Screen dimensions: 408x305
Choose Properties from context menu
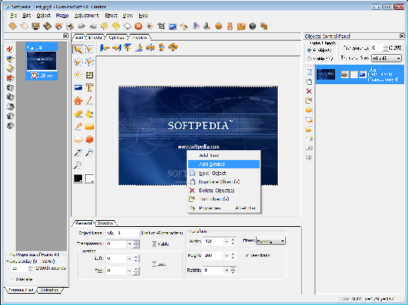224,208
